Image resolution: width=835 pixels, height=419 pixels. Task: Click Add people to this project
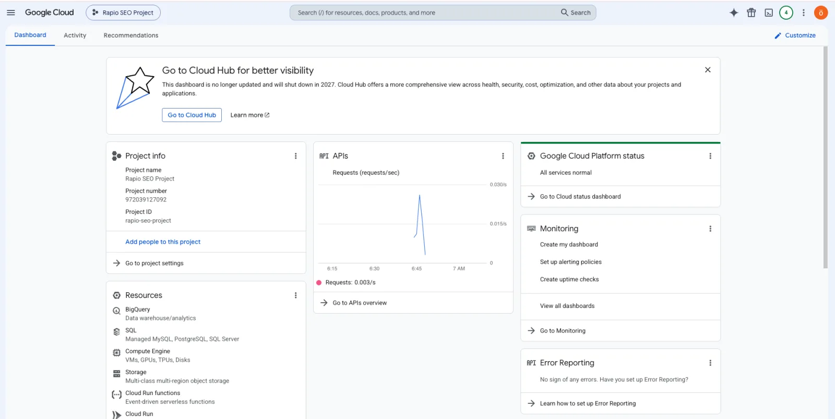coord(163,242)
